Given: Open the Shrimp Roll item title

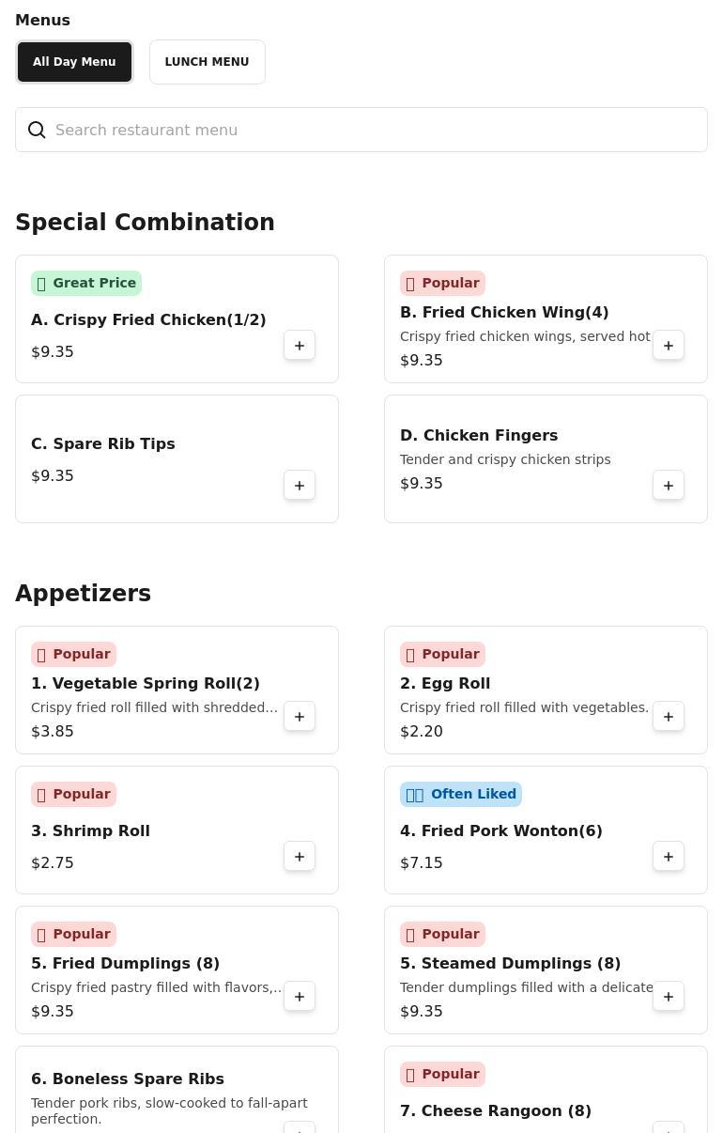Looking at the screenshot, I should tap(90, 830).
